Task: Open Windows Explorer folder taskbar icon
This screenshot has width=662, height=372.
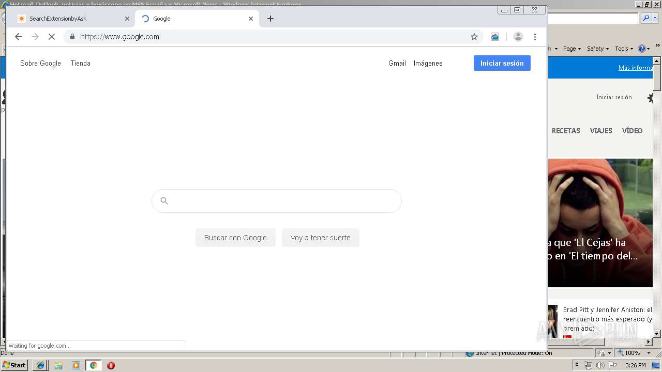Action: point(58,365)
